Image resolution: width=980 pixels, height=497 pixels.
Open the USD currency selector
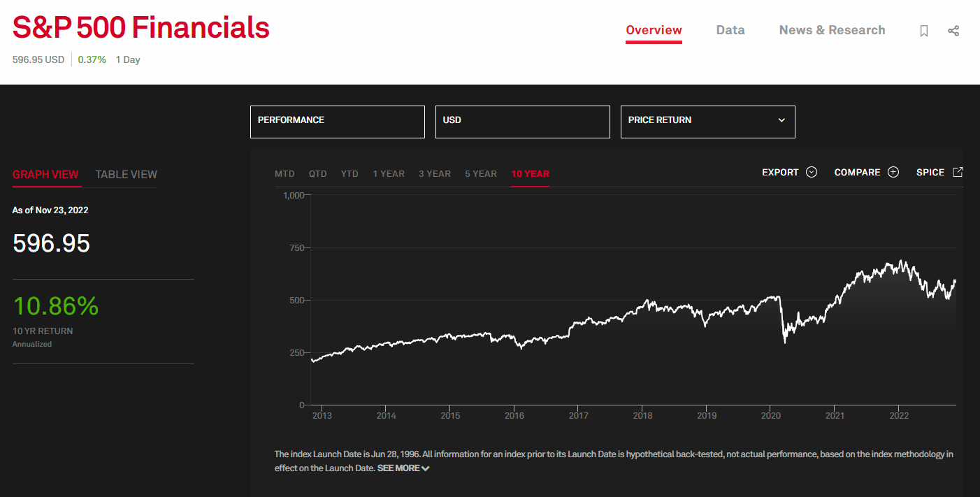(x=522, y=122)
